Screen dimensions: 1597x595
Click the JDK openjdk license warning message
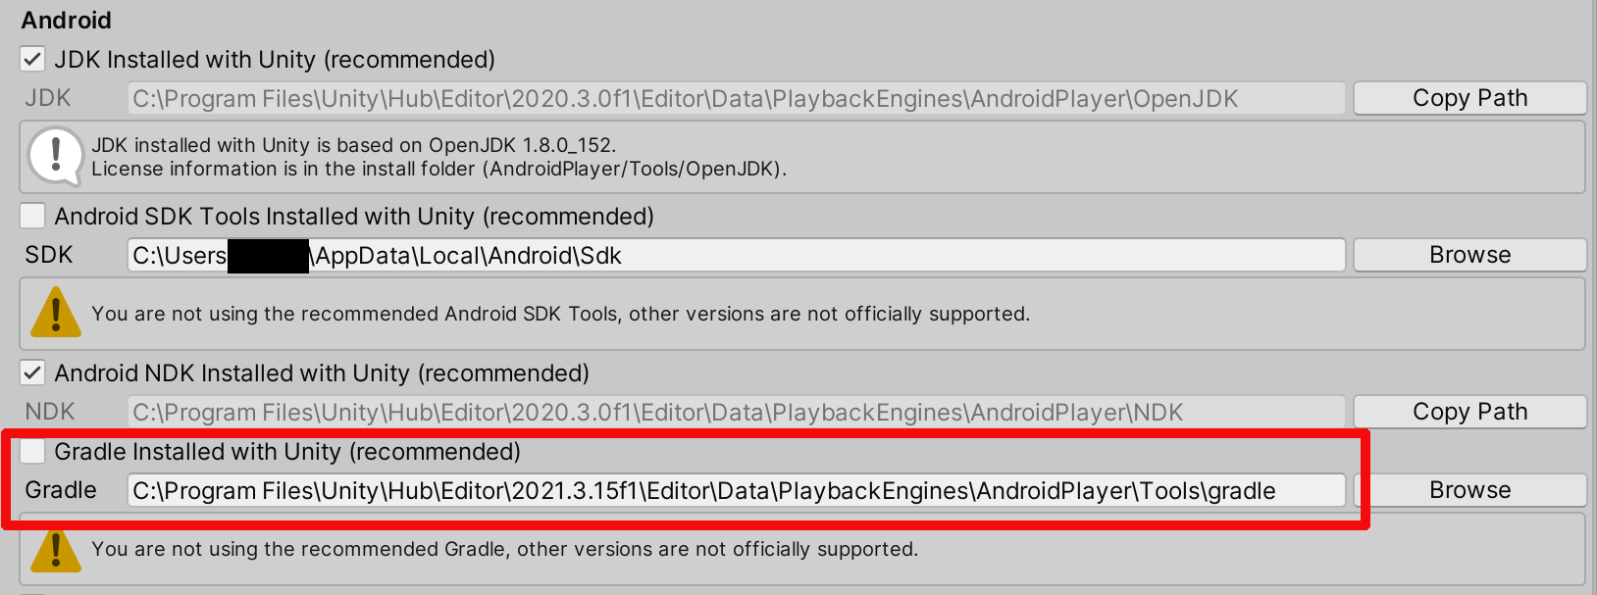point(392,157)
